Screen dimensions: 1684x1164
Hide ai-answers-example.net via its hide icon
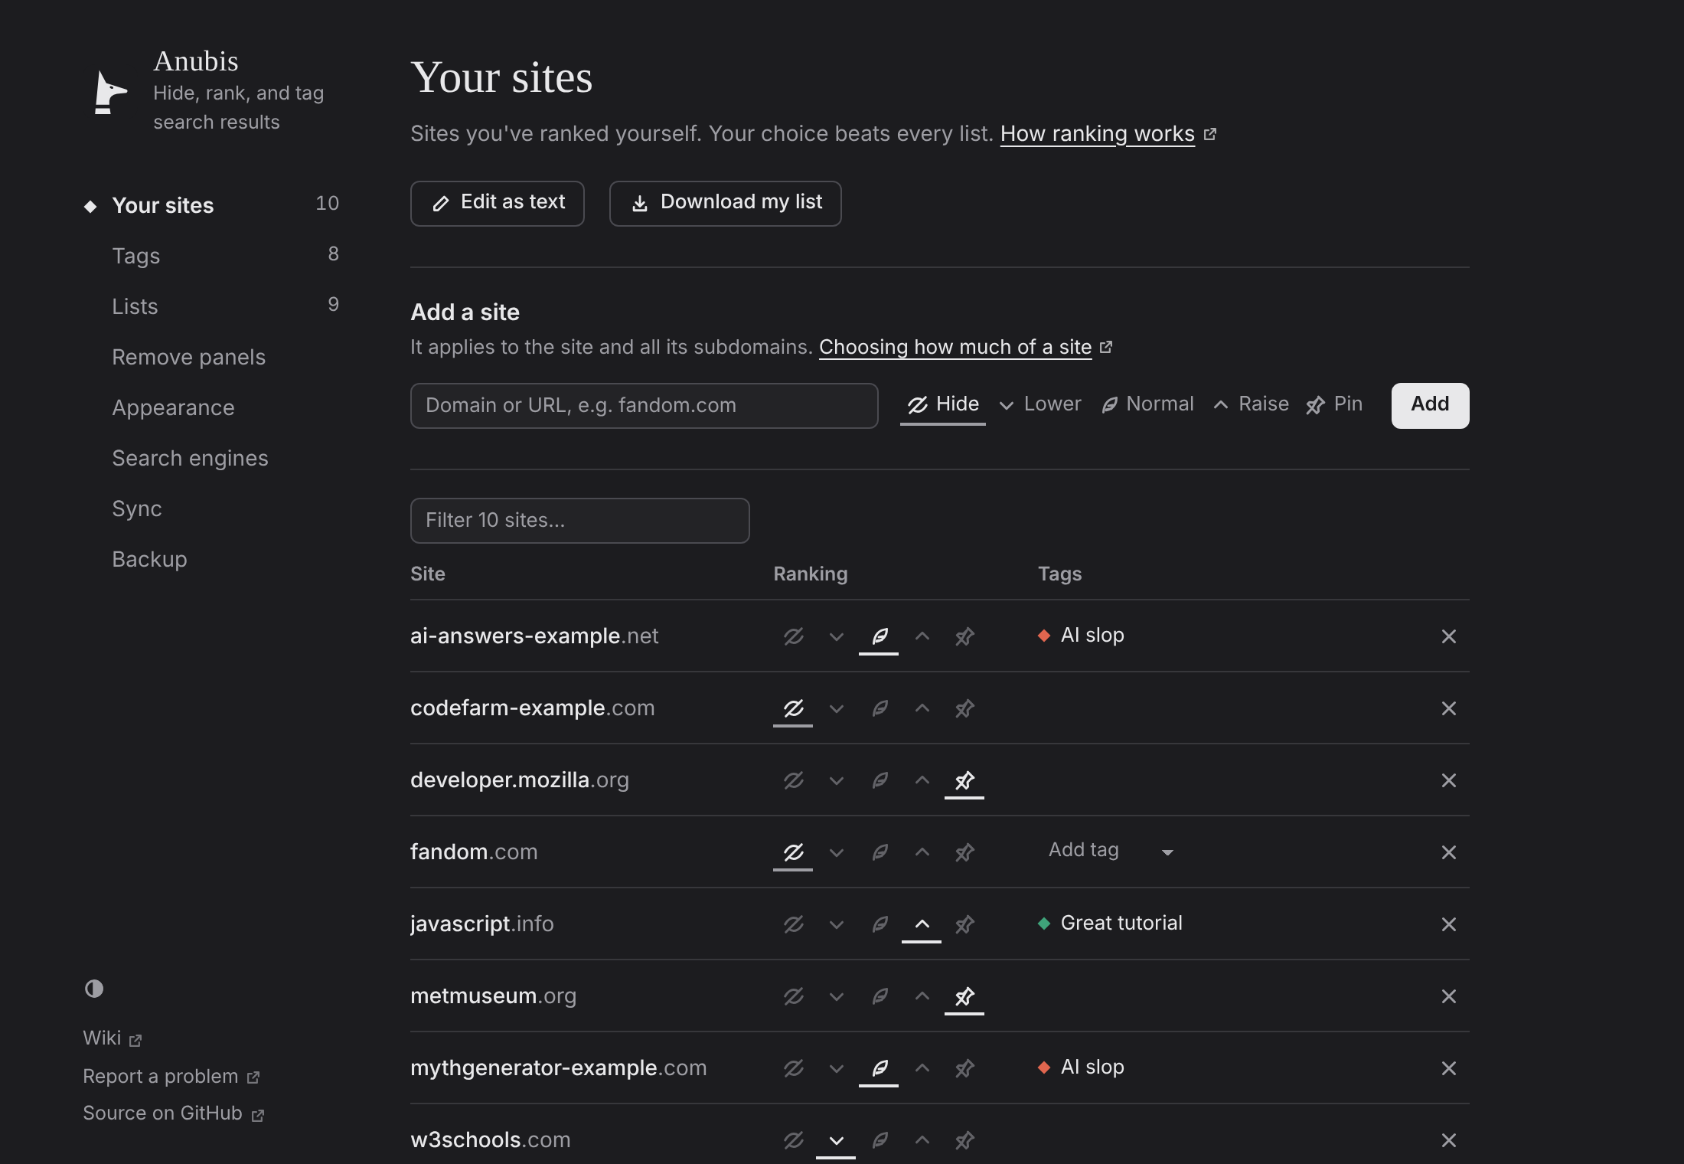793,636
